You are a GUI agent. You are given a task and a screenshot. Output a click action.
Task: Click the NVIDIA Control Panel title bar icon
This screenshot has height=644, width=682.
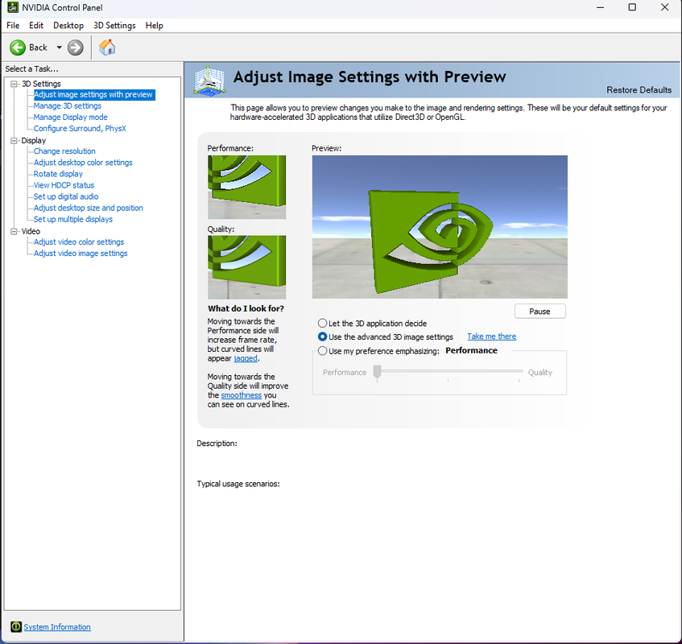click(13, 7)
